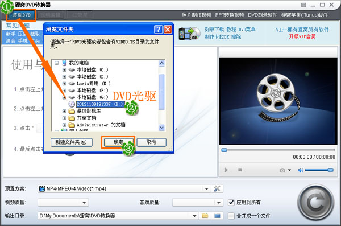
Task: Open snapshot options dropdown arrow
Action: (x=289, y=170)
